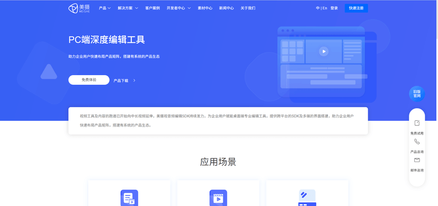438x206 pixels.
Task: Click the 免费体验 button
Action: 89,80
